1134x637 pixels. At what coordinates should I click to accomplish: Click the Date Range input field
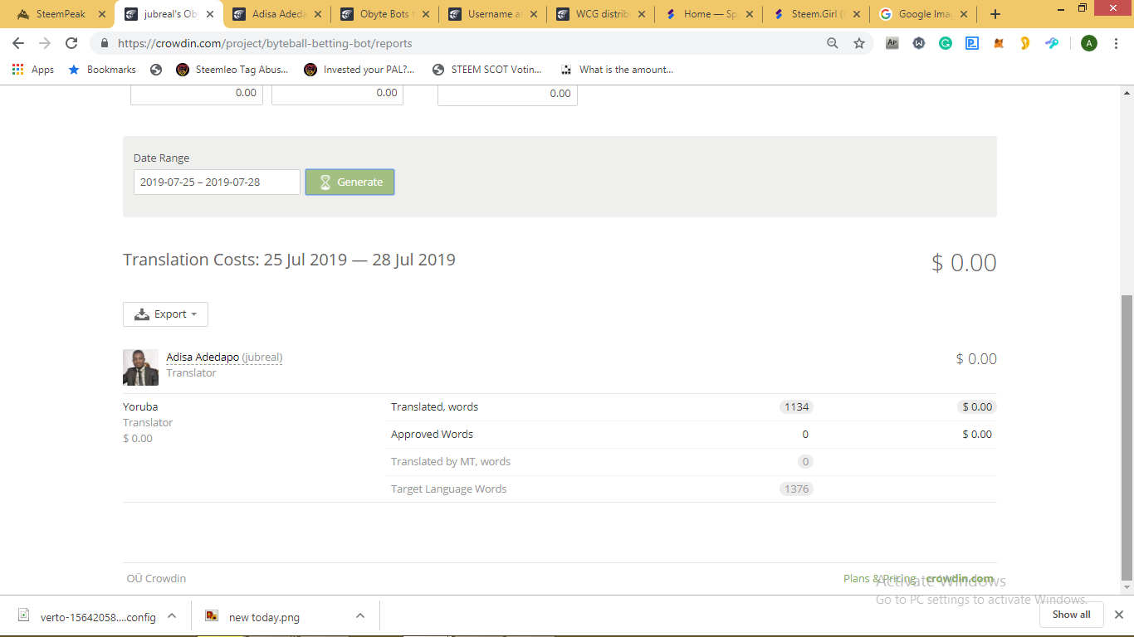click(217, 182)
